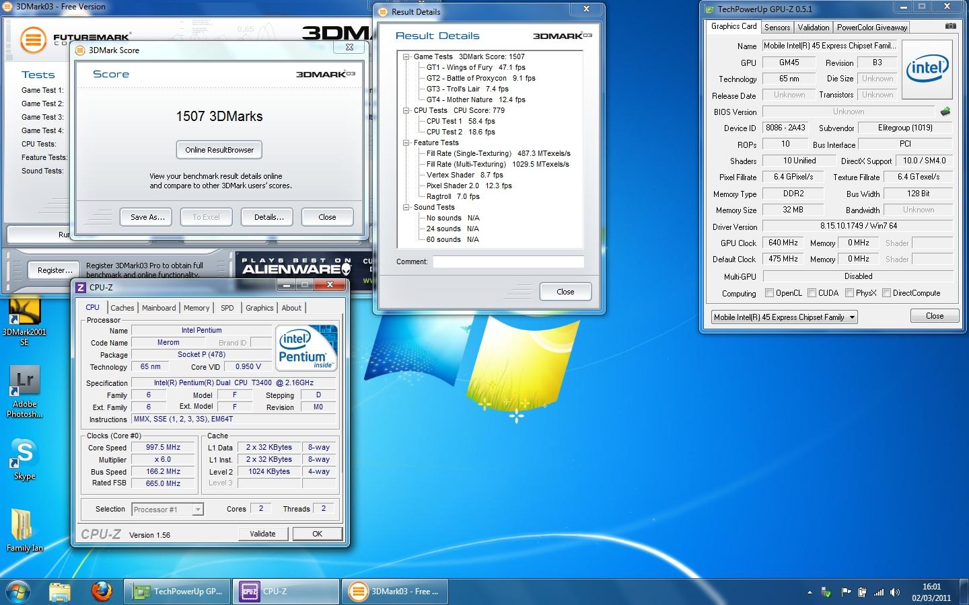
Task: Click the GPU Name field in GPU-Z
Action: 830,46
